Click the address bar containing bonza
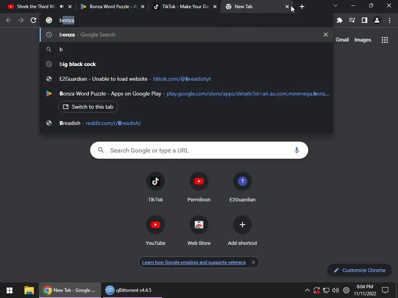398x298 pixels. pos(187,20)
